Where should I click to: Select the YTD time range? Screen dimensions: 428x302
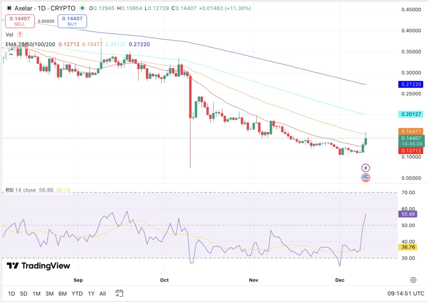coord(77,294)
